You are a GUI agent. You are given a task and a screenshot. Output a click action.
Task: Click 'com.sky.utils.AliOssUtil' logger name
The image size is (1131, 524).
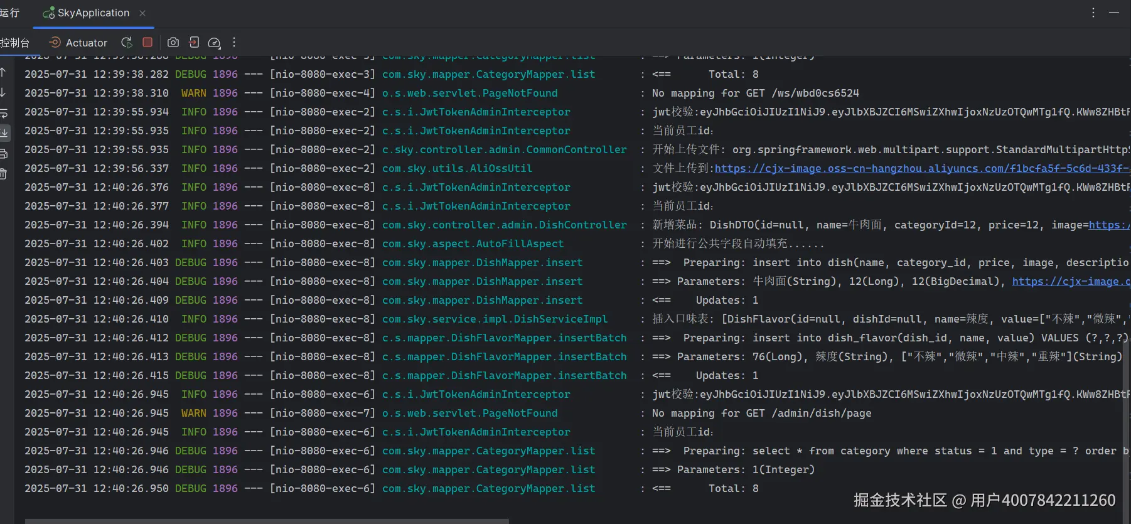(x=457, y=168)
